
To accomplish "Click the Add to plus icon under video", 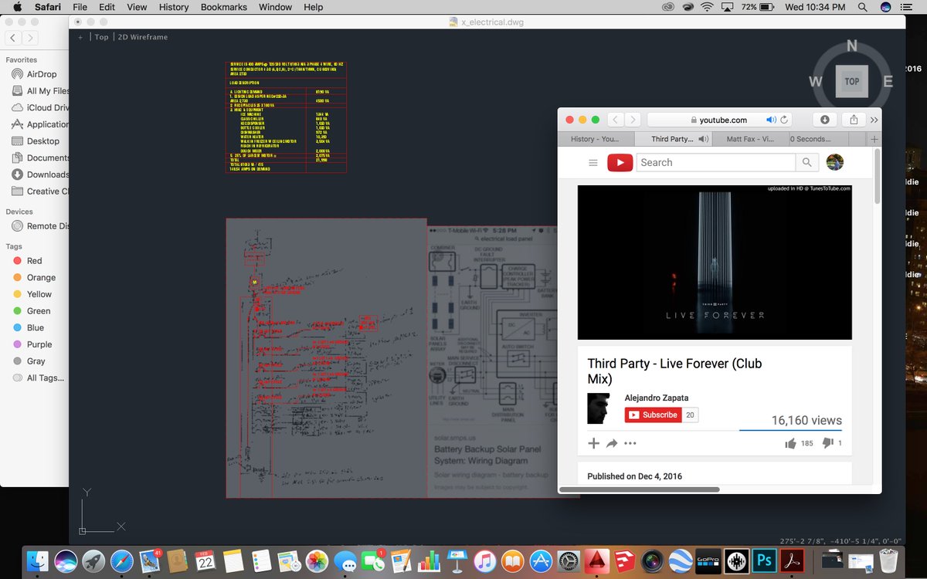I will click(x=593, y=443).
